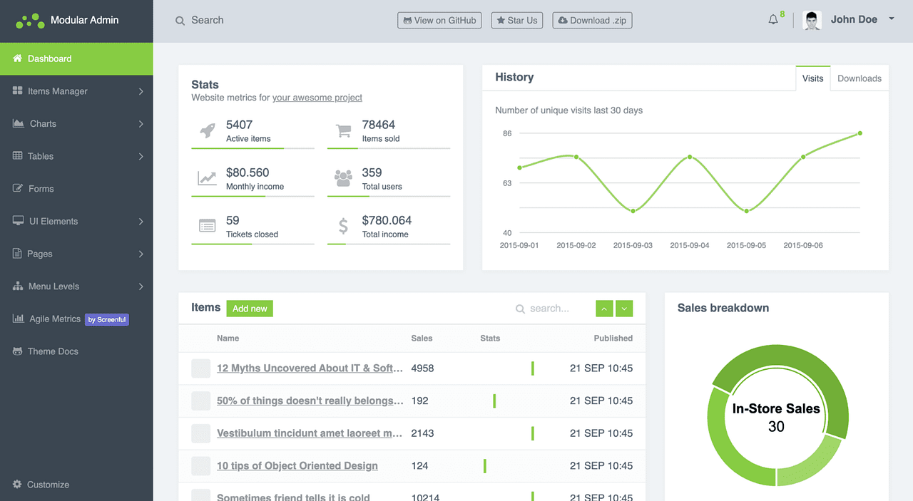
Task: Open the Forms section icon
Action: point(18,188)
